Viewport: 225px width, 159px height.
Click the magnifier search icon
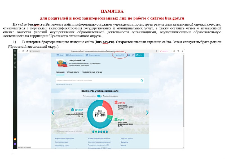(x=142, y=80)
